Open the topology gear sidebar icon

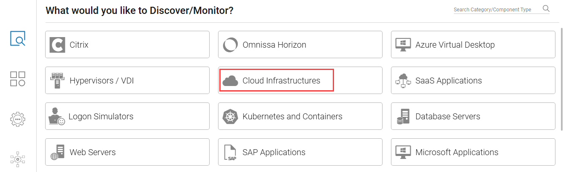(x=18, y=159)
